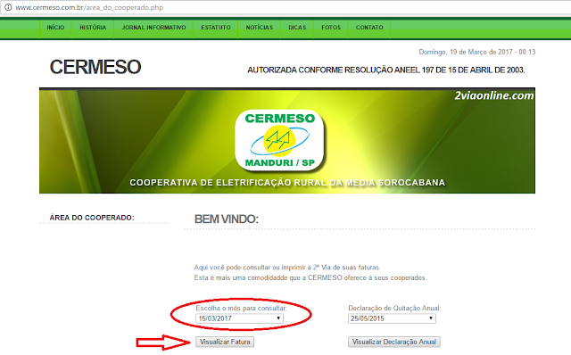Open the FOTOS gallery menu

coord(331,28)
